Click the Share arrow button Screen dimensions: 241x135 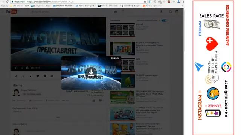point(36,100)
